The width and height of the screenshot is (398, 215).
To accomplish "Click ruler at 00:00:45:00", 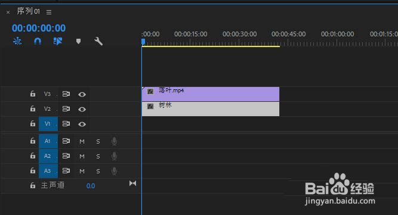I will pyautogui.click(x=289, y=34).
